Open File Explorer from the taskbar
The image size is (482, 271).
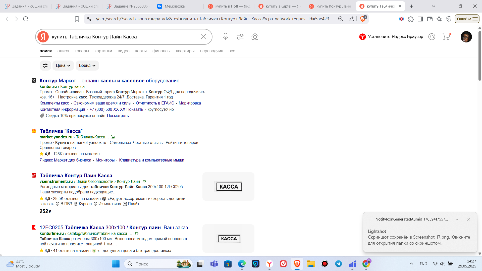tap(311, 264)
